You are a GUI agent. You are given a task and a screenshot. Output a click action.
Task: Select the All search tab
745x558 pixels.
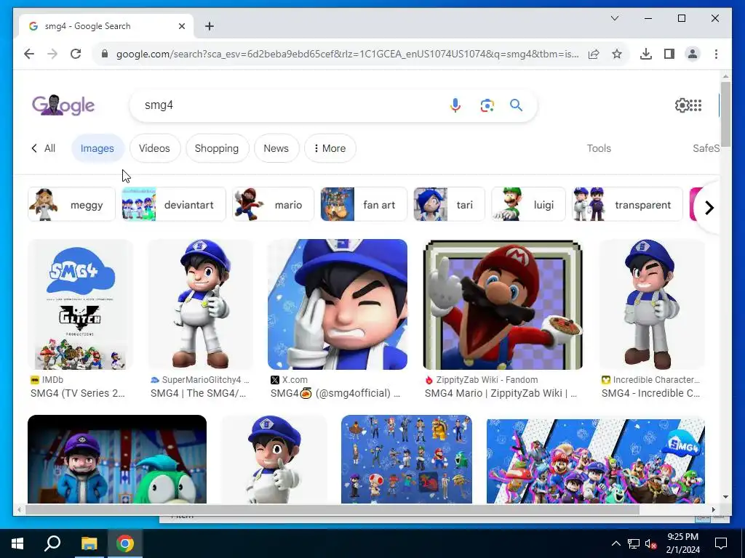point(43,148)
